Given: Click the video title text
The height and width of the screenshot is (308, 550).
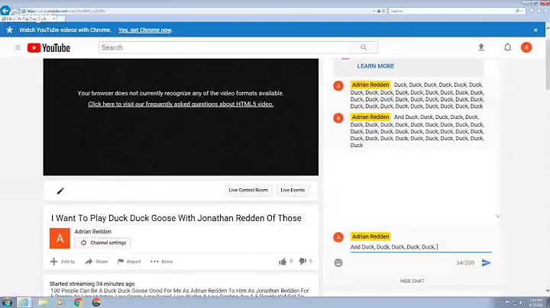Looking at the screenshot, I should pyautogui.click(x=176, y=218).
